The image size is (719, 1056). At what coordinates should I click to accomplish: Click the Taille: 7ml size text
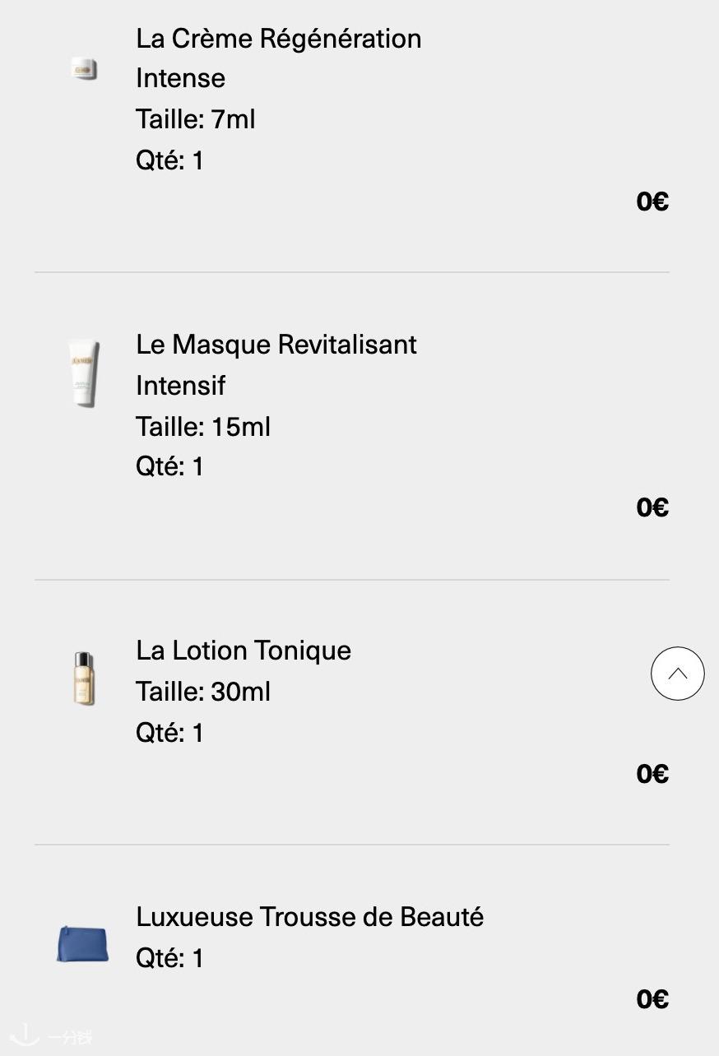tap(196, 119)
